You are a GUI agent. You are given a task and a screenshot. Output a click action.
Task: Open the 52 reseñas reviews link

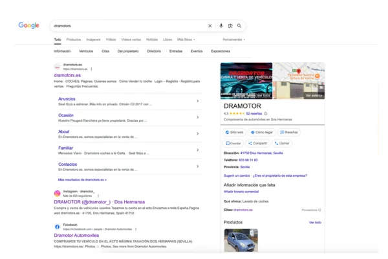[x=254, y=114]
